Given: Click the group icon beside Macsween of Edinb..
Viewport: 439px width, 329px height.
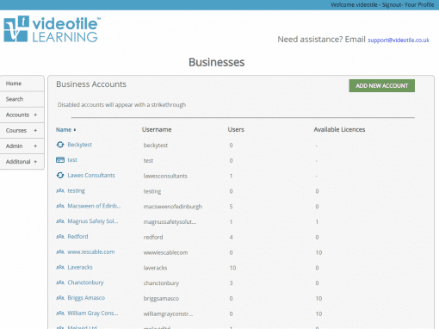Looking at the screenshot, I should point(60,206).
